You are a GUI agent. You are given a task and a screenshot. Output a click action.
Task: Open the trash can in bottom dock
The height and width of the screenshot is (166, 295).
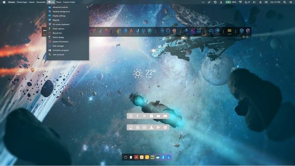point(131,157)
